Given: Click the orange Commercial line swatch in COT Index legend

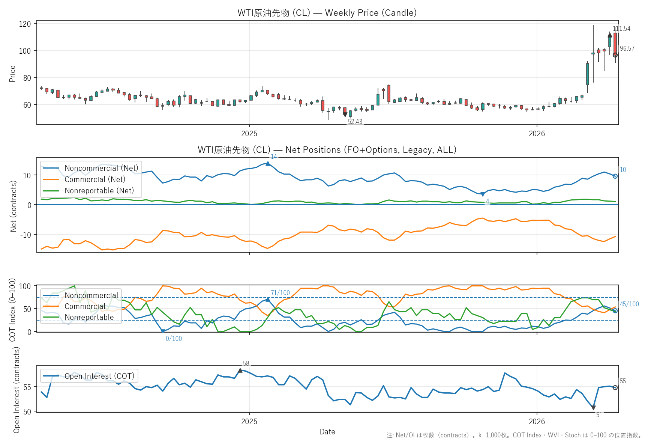Looking at the screenshot, I should pyautogui.click(x=51, y=306).
